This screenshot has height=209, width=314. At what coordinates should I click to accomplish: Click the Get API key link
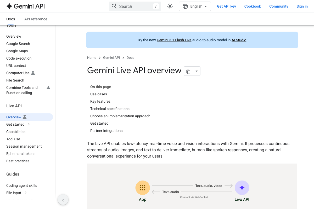coord(226,6)
